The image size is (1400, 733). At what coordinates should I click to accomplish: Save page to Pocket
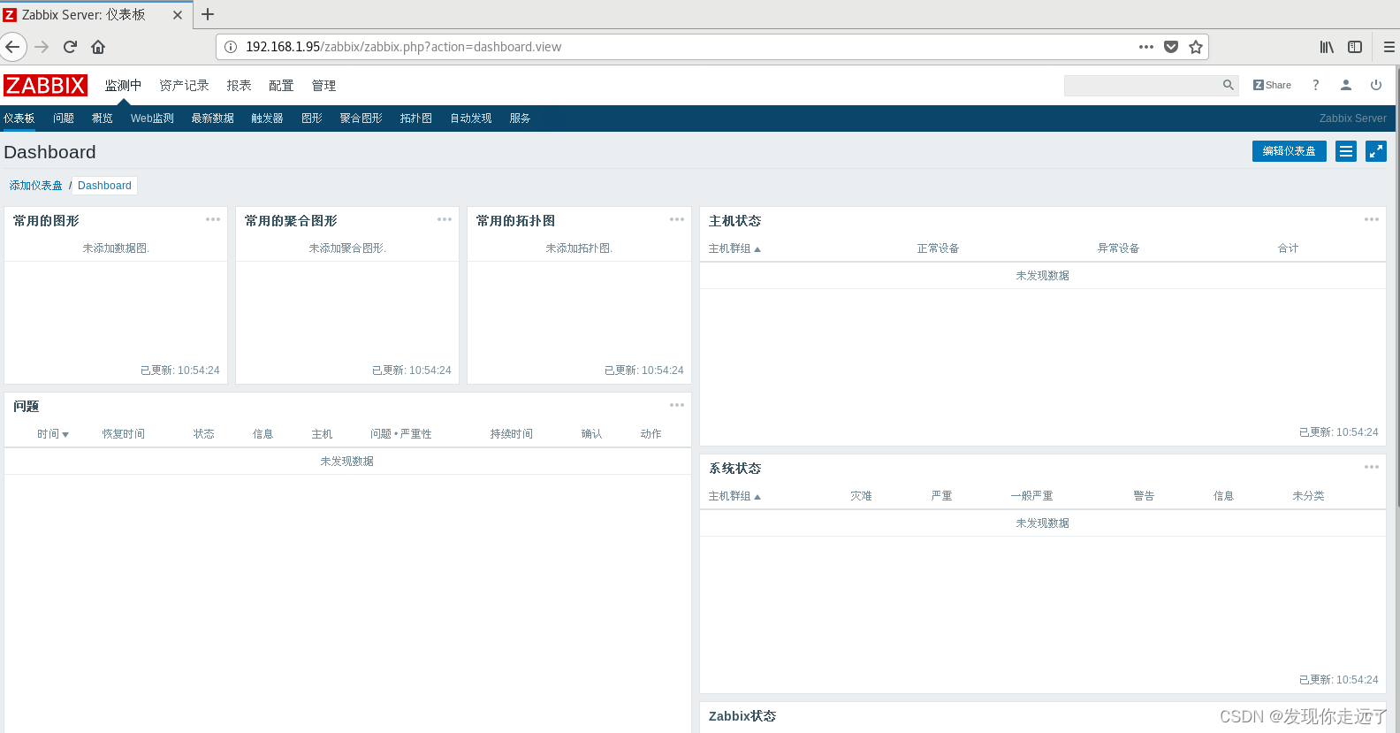pos(1171,47)
